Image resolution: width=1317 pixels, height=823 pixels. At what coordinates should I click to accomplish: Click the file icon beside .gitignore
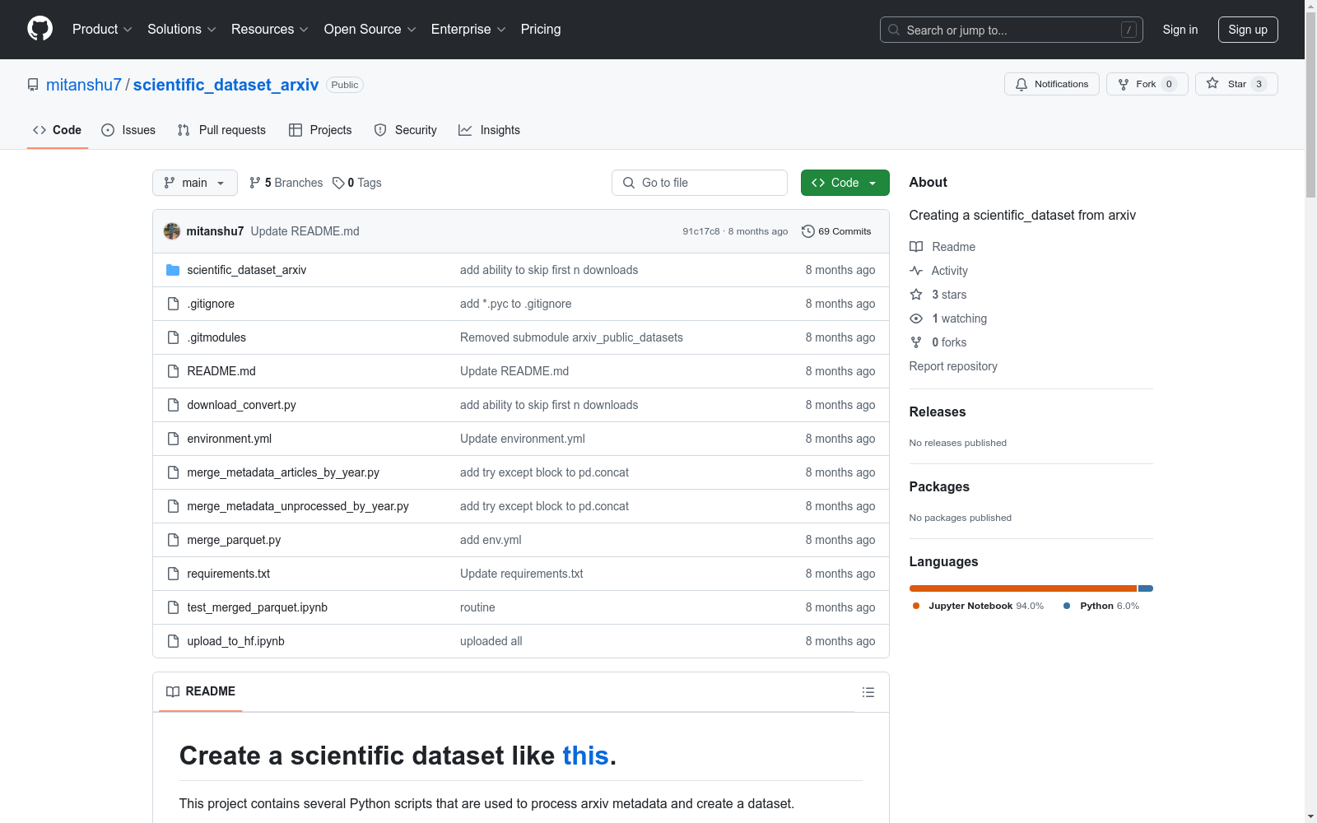(173, 304)
